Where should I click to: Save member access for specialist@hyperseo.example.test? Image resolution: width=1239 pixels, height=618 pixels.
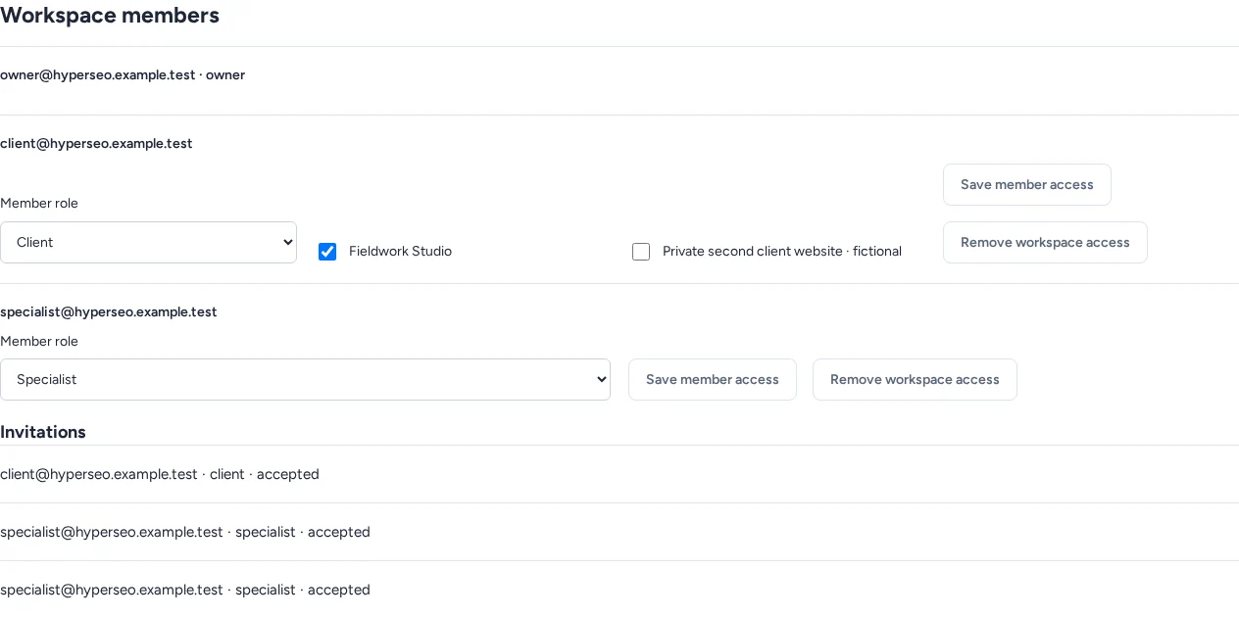click(713, 379)
